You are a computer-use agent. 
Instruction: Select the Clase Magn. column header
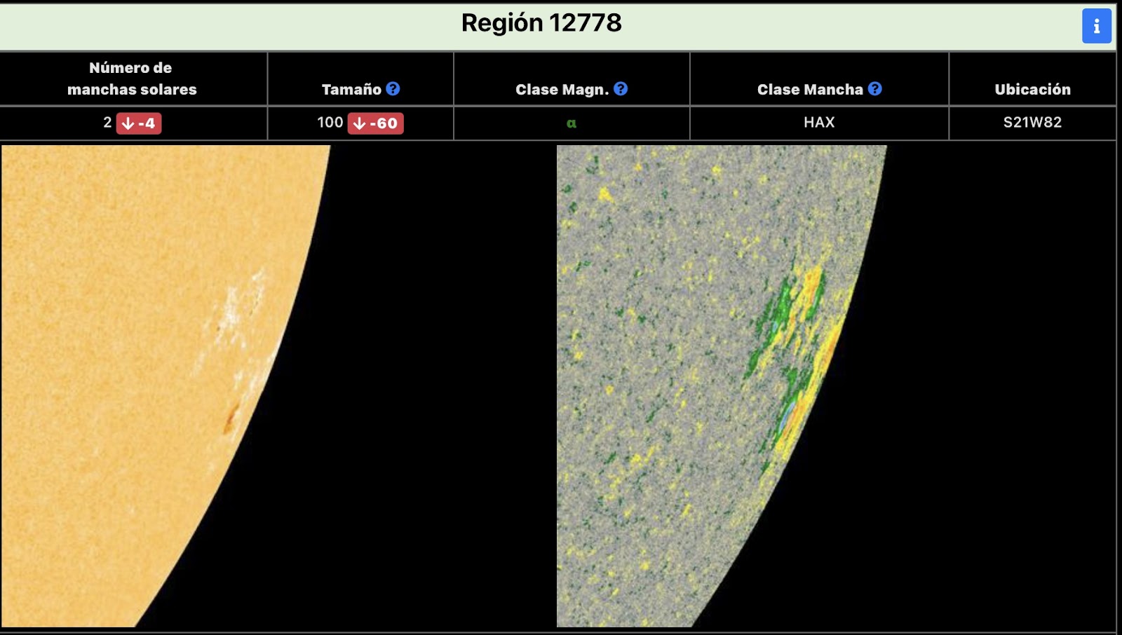click(562, 89)
